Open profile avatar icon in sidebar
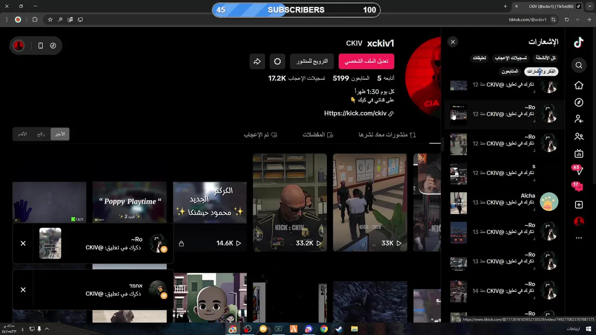 pos(579,221)
